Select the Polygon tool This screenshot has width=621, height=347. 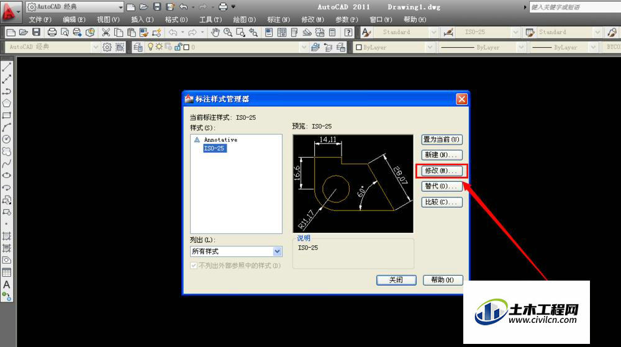tap(6, 103)
